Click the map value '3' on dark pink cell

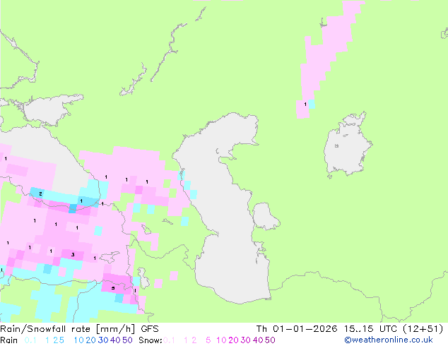pyautogui.click(x=73, y=255)
